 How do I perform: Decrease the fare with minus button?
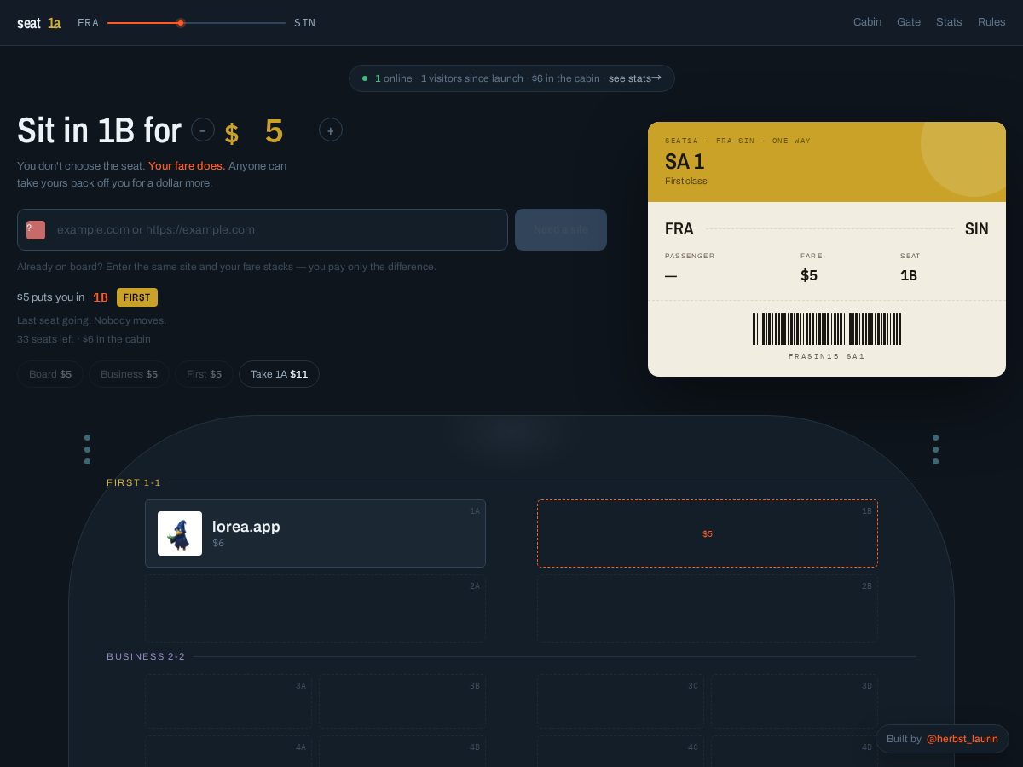(x=203, y=130)
